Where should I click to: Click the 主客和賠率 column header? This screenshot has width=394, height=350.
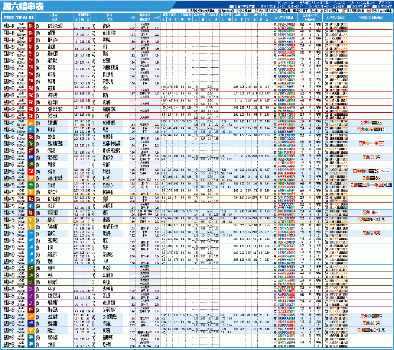pyautogui.click(x=82, y=15)
